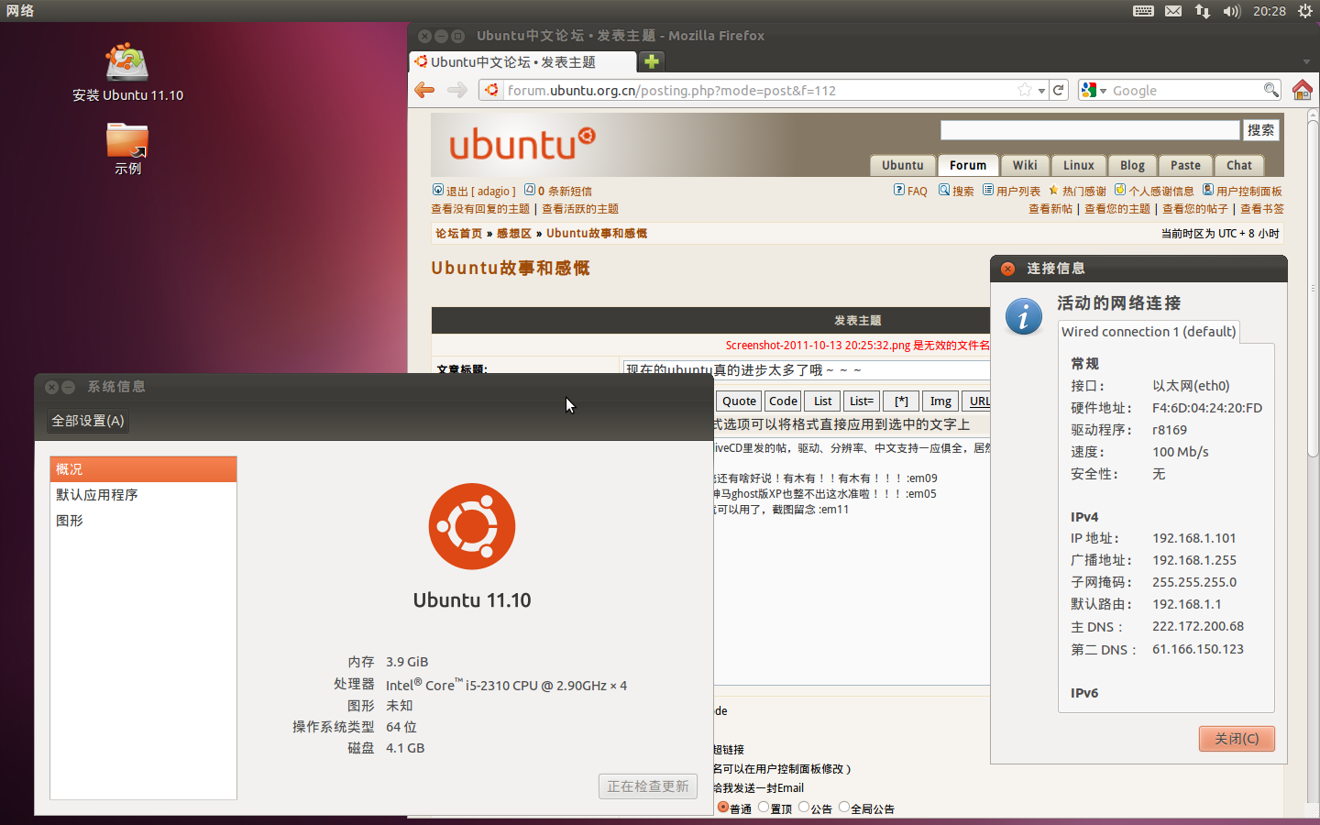
Task: Insert List BBCode button
Action: coord(823,401)
